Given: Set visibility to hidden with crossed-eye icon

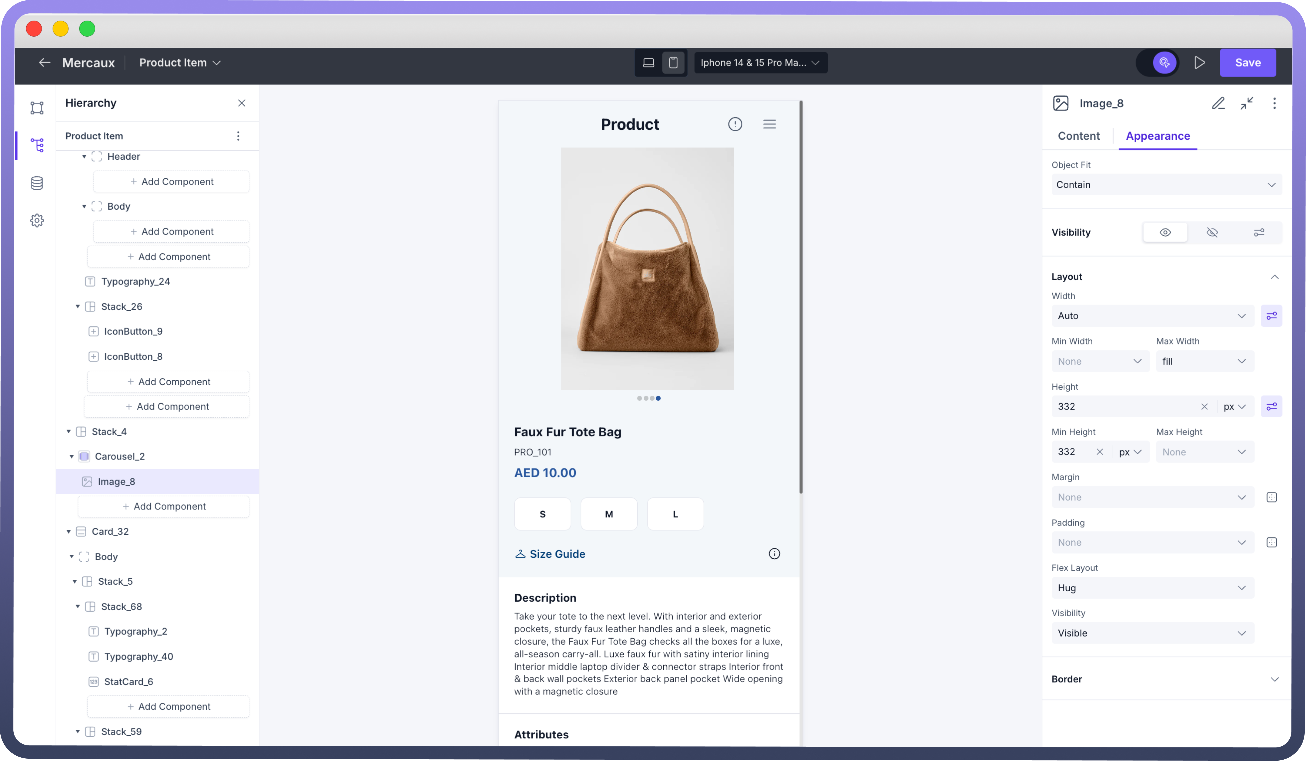Looking at the screenshot, I should [1212, 233].
